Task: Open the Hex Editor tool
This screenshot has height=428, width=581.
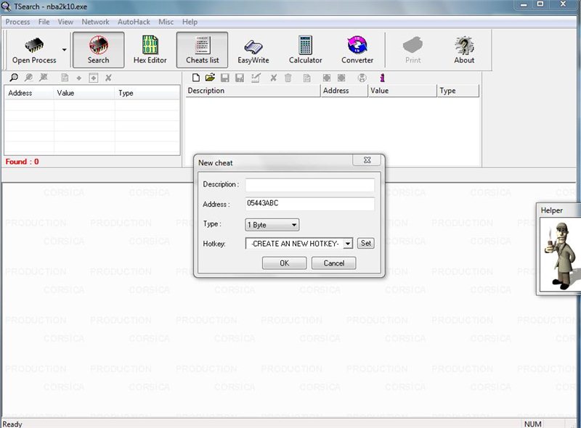Action: click(x=150, y=50)
